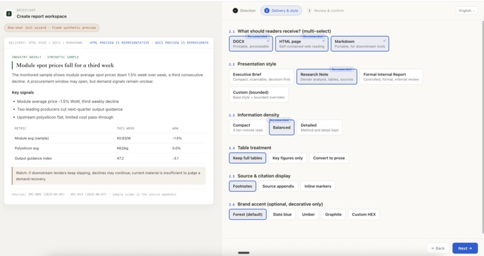Toggle the DOCX delivery format
Screen dimensions: 484x256
pos(251,43)
